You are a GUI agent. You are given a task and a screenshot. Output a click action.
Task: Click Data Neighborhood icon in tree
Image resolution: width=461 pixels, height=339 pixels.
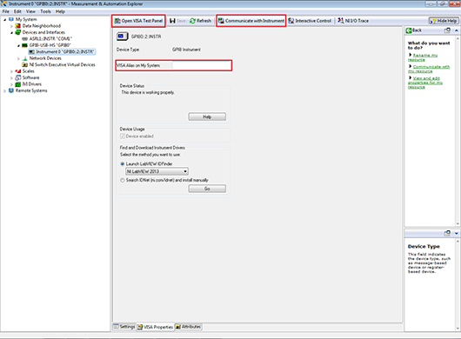tap(18, 26)
